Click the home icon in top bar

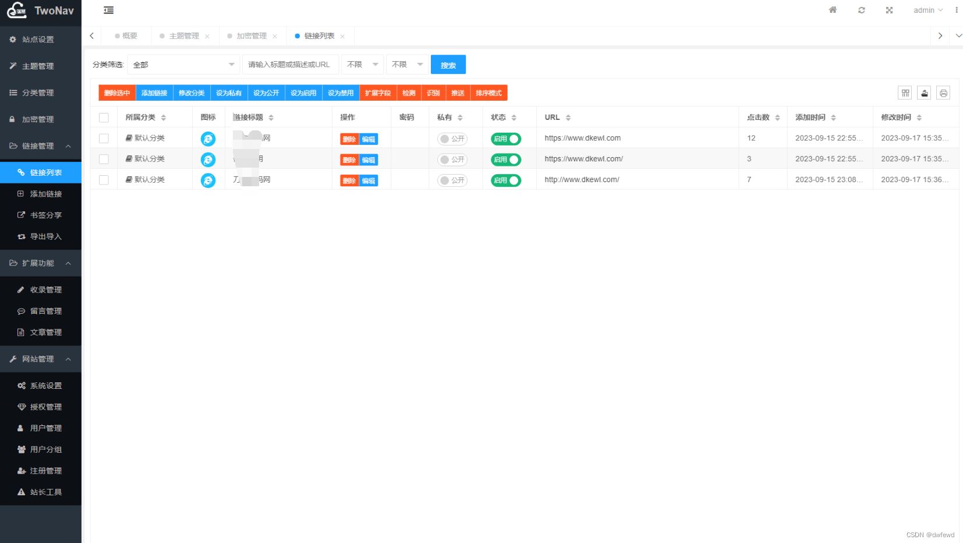833,10
